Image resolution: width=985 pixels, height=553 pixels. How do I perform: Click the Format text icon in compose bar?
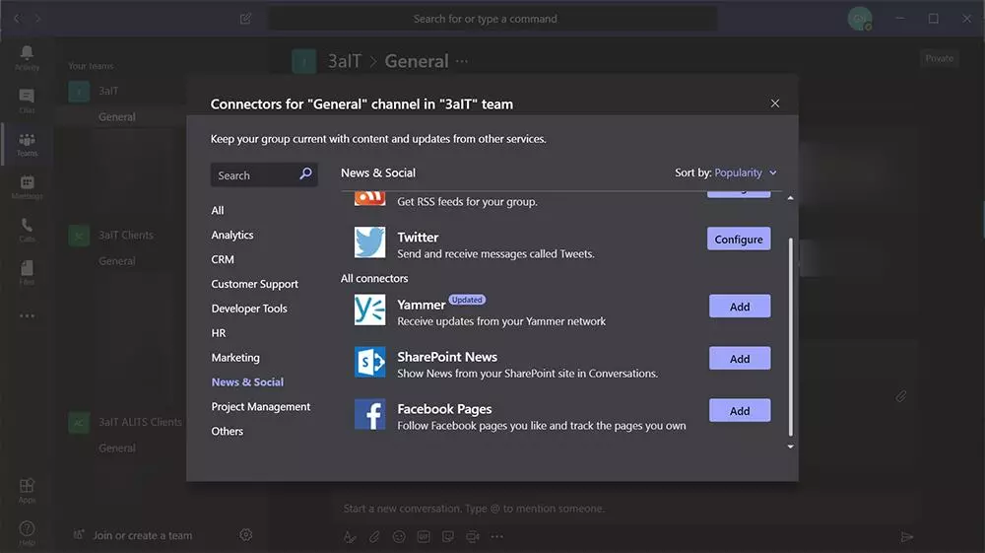(350, 536)
